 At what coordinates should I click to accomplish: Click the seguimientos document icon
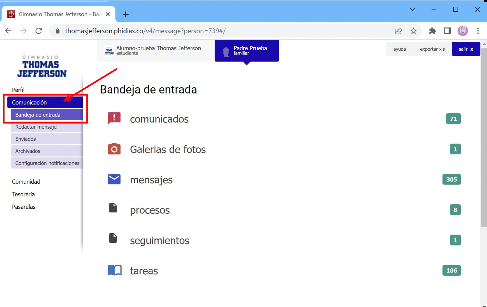point(113,238)
